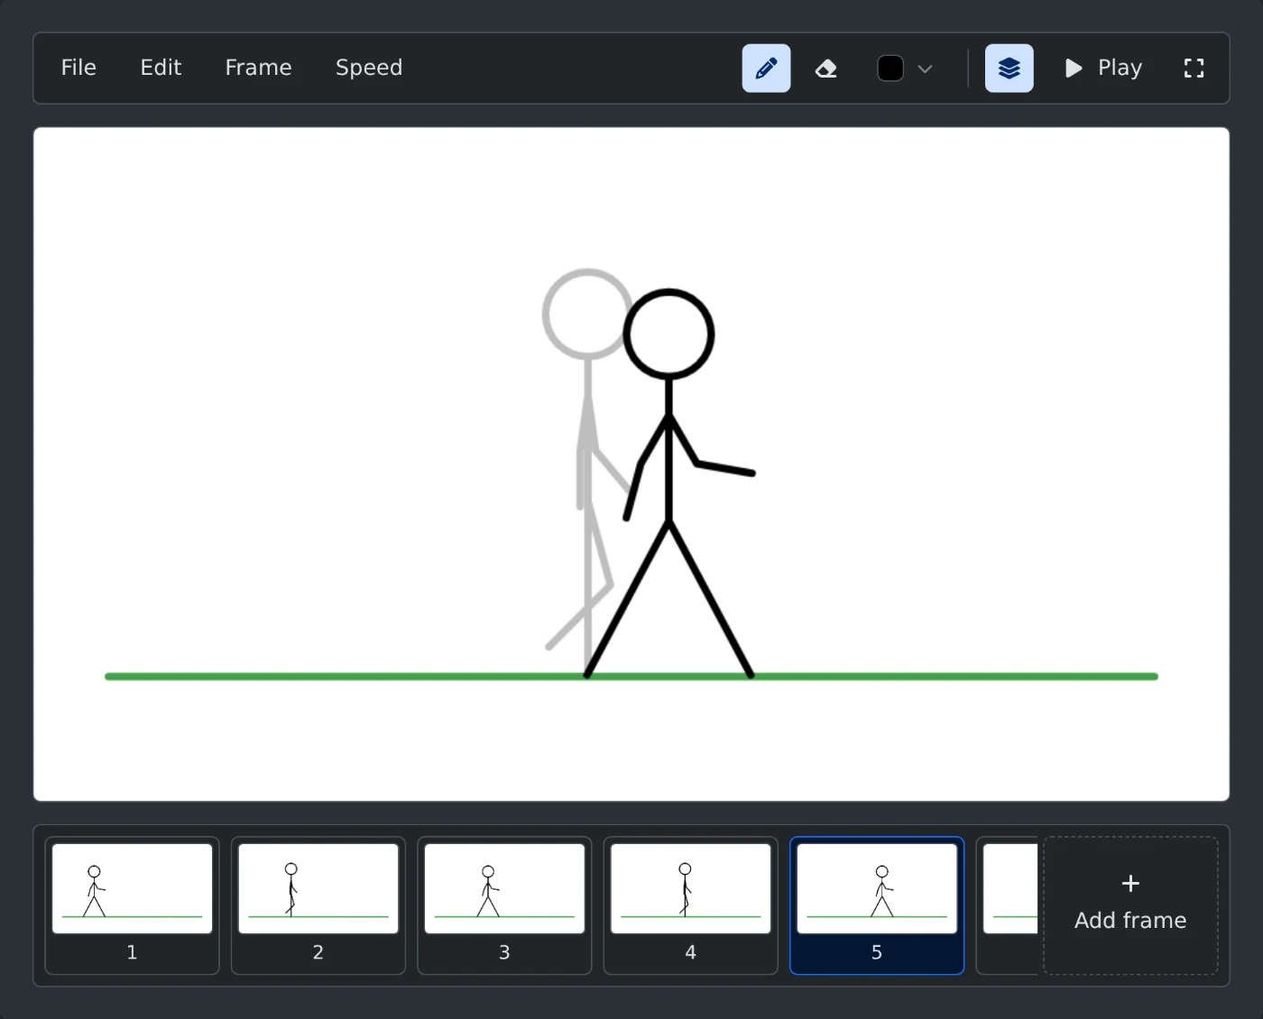Image resolution: width=1263 pixels, height=1019 pixels.
Task: Click the black color swatch
Action: point(890,69)
